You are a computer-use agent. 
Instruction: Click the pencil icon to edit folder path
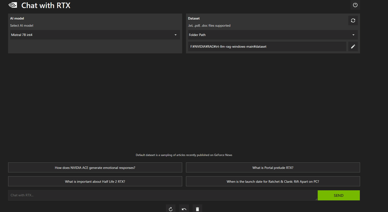[353, 46]
